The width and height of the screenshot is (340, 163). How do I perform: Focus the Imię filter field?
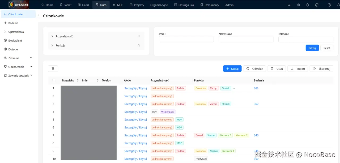(186, 39)
